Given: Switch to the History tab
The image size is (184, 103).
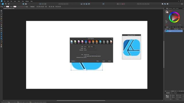Looking at the screenshot, I should [172, 93].
